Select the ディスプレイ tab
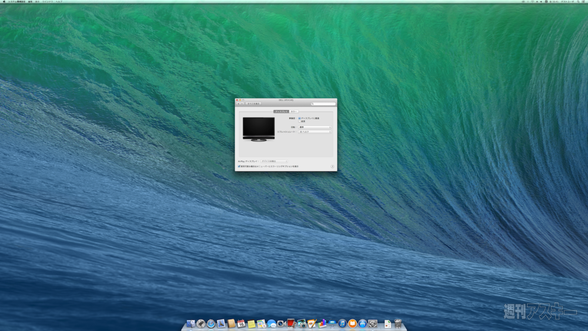588x331 pixels. 281,111
